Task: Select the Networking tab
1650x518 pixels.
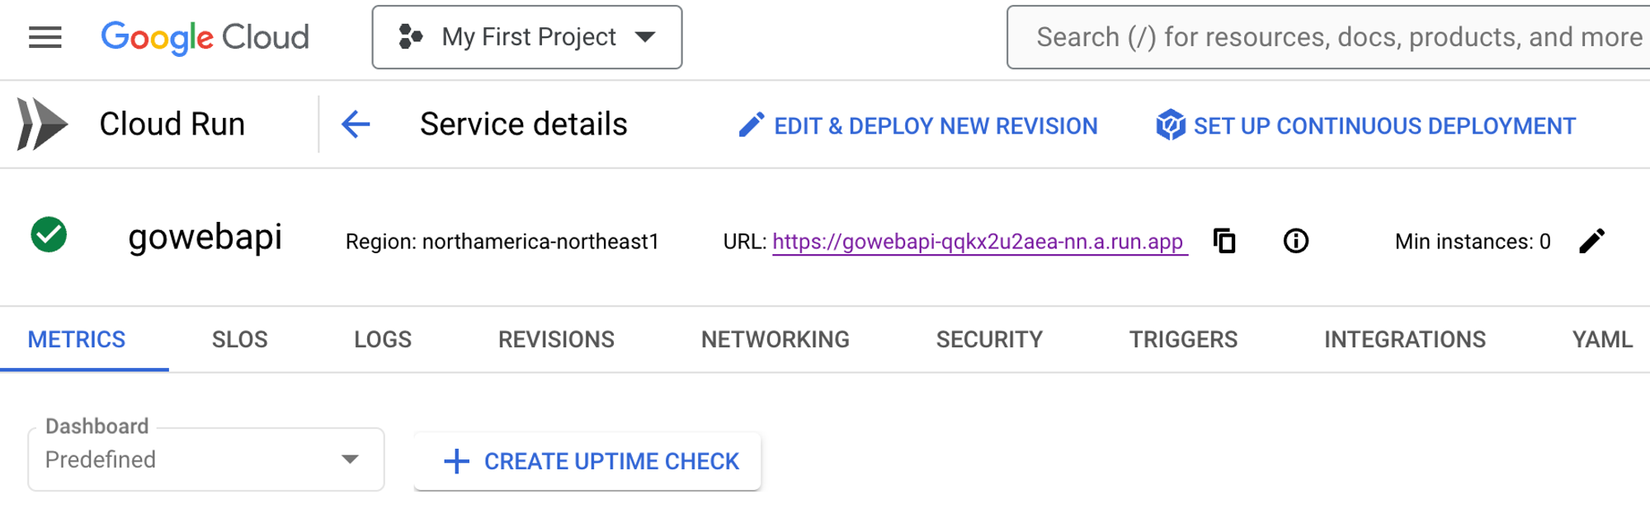Action: [775, 340]
